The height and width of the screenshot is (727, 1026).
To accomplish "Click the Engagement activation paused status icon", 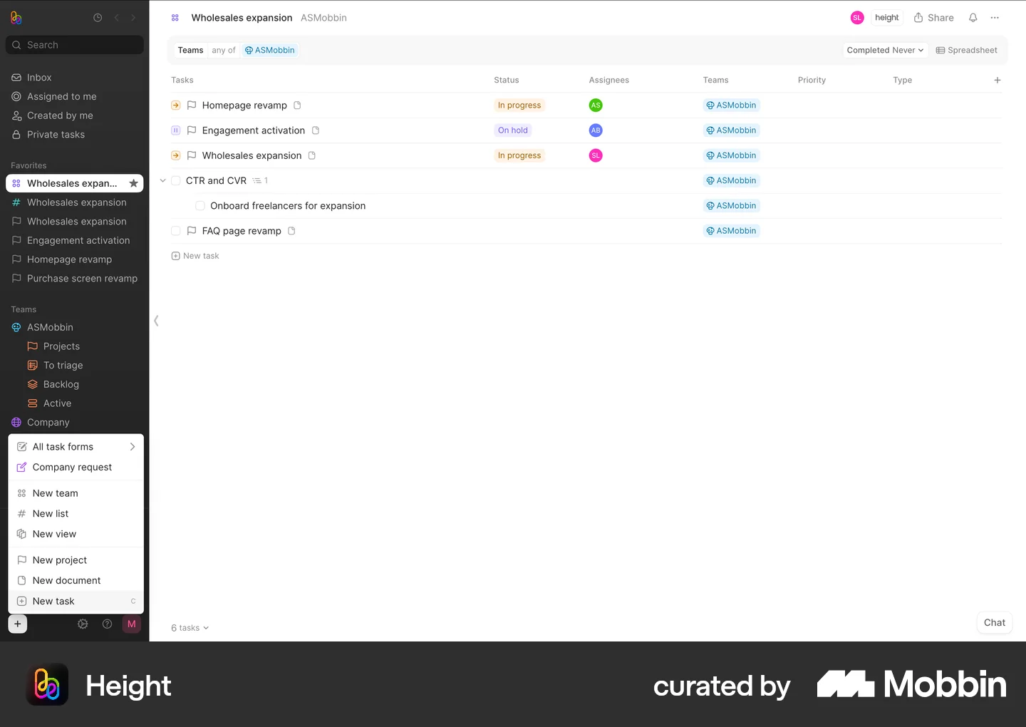I will (176, 130).
